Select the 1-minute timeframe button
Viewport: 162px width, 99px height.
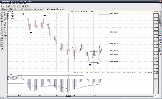[x=45, y=9]
